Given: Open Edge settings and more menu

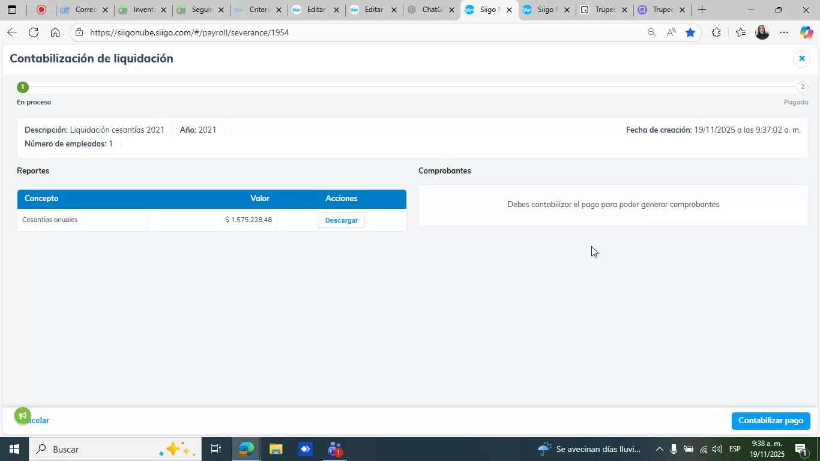Looking at the screenshot, I should (x=784, y=32).
